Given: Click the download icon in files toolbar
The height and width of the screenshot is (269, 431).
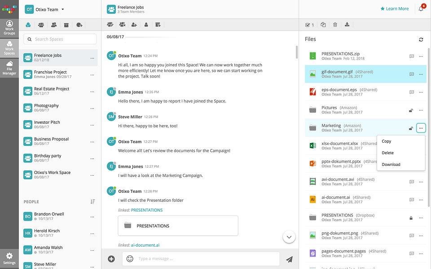Looking at the screenshot, I should tap(347, 25).
